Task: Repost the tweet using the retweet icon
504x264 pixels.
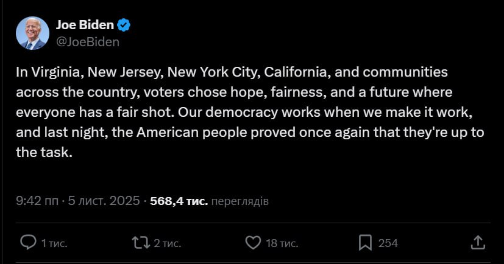Action: coord(141,243)
